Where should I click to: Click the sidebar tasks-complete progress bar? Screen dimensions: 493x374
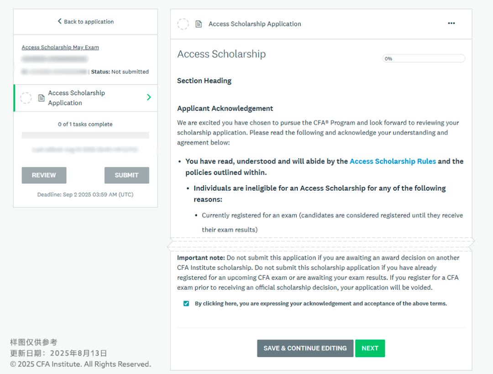click(x=85, y=135)
